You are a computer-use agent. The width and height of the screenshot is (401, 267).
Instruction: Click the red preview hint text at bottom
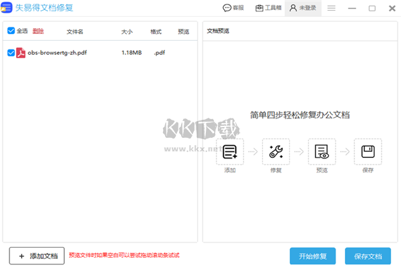pyautogui.click(x=124, y=255)
